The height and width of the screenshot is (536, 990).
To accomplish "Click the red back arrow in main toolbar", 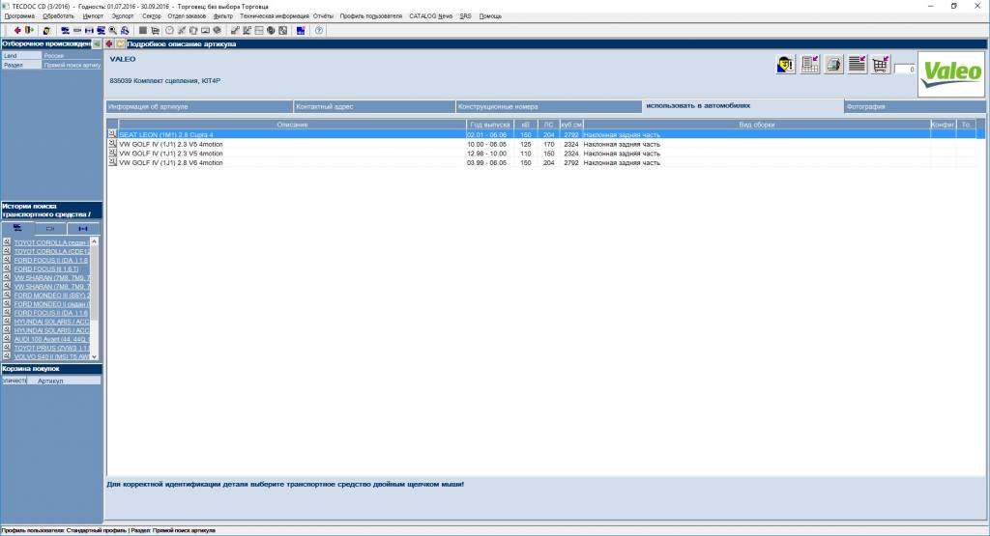I will (x=17, y=31).
